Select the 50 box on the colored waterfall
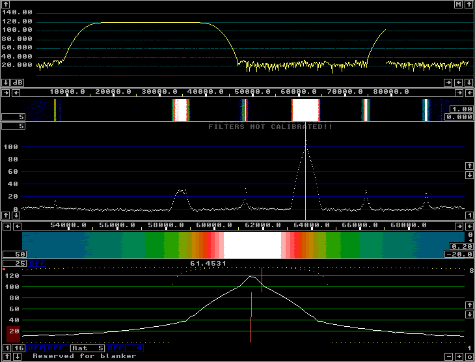Screen dimensions: 475x362 click(15, 254)
